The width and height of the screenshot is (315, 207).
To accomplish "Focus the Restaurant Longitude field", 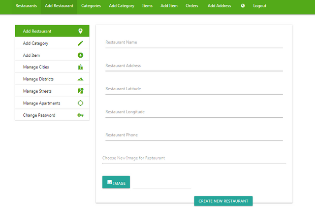I will pyautogui.click(x=194, y=112).
